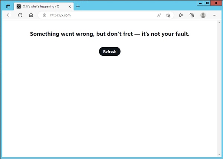Close the X browser tab

point(70,7)
